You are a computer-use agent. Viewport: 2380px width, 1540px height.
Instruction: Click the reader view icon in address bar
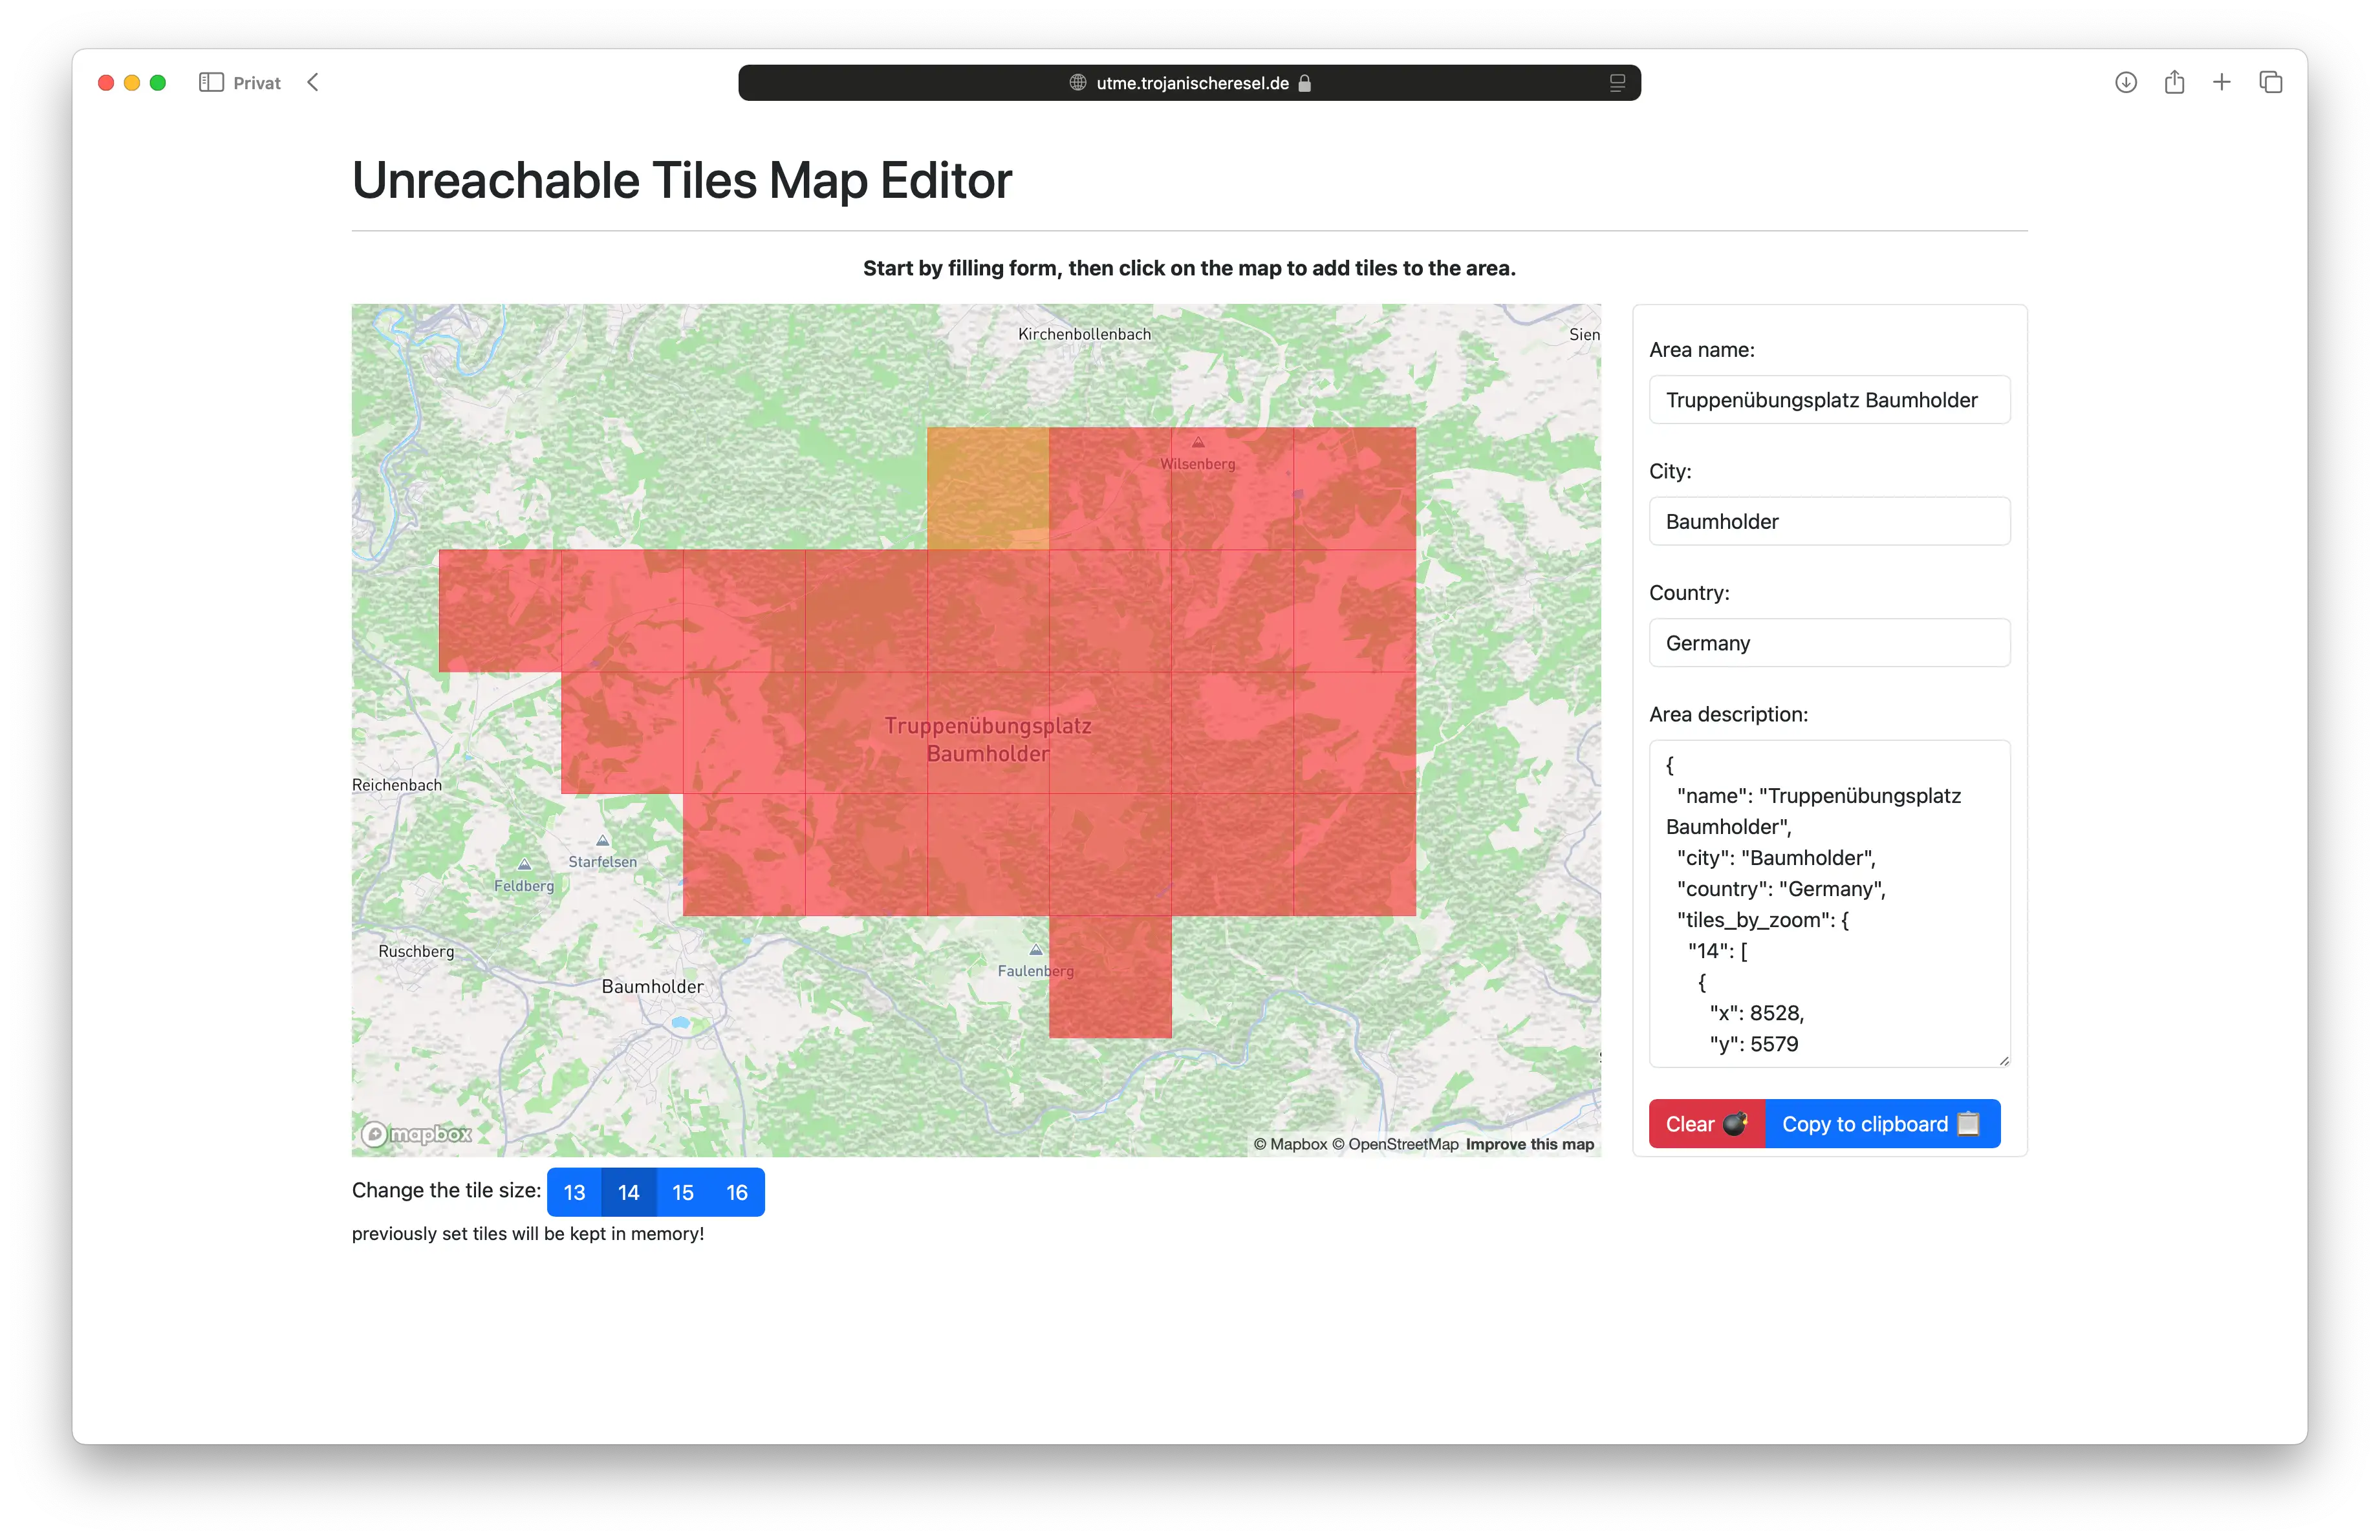(1617, 83)
